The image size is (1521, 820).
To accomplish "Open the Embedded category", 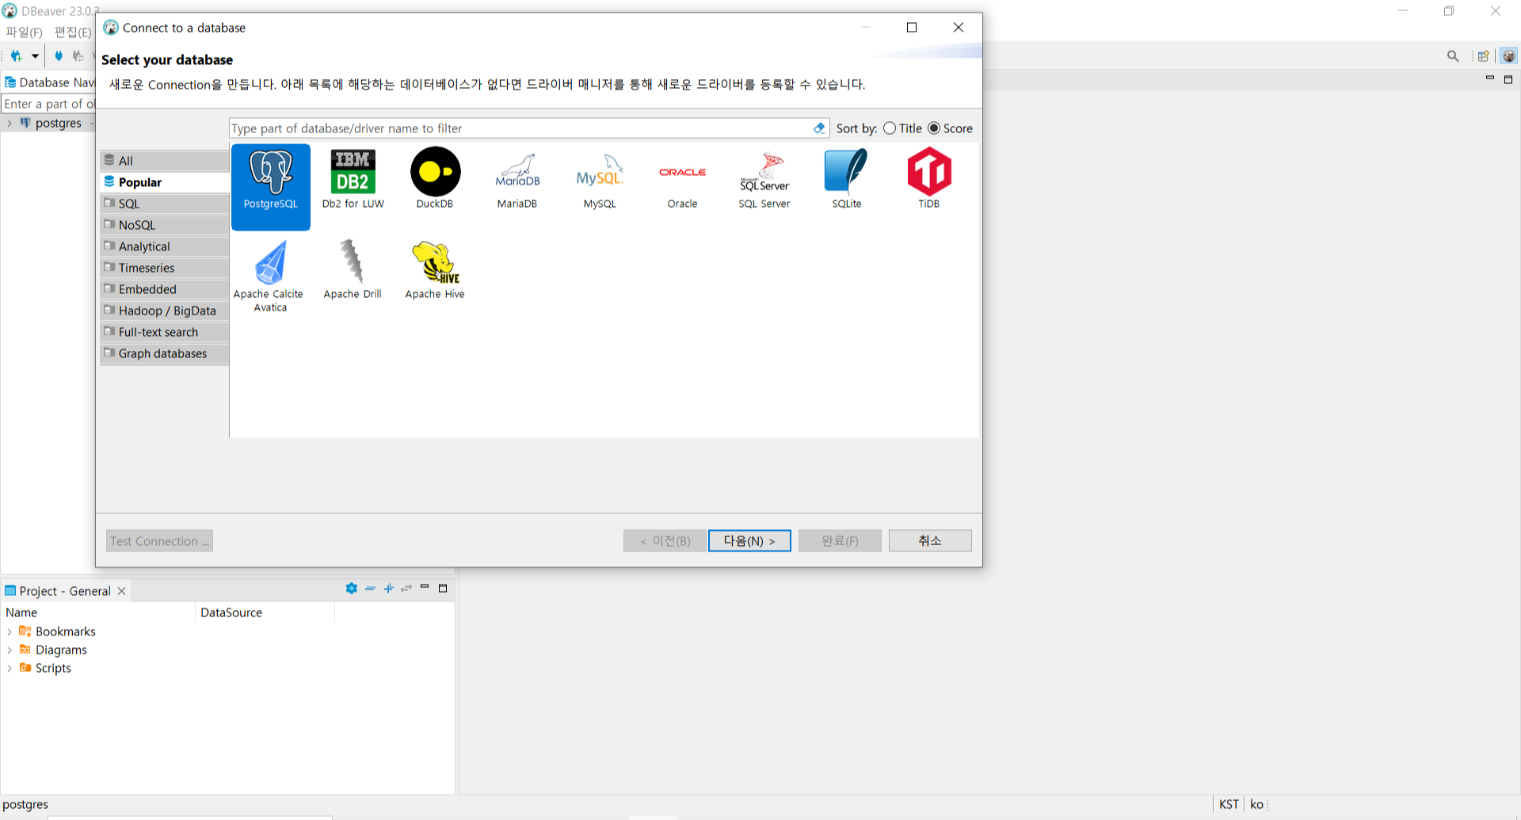I will pos(165,289).
